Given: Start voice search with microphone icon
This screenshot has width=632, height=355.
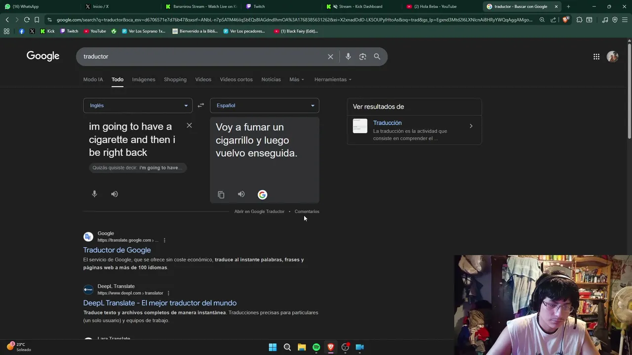Looking at the screenshot, I should pos(348,57).
